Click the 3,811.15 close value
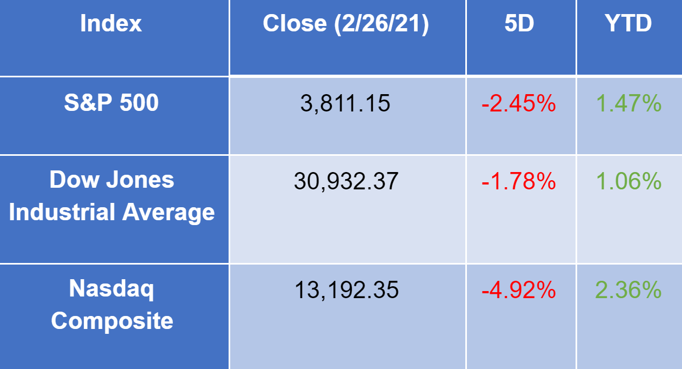Screen dimensions: 682x369 point(345,103)
